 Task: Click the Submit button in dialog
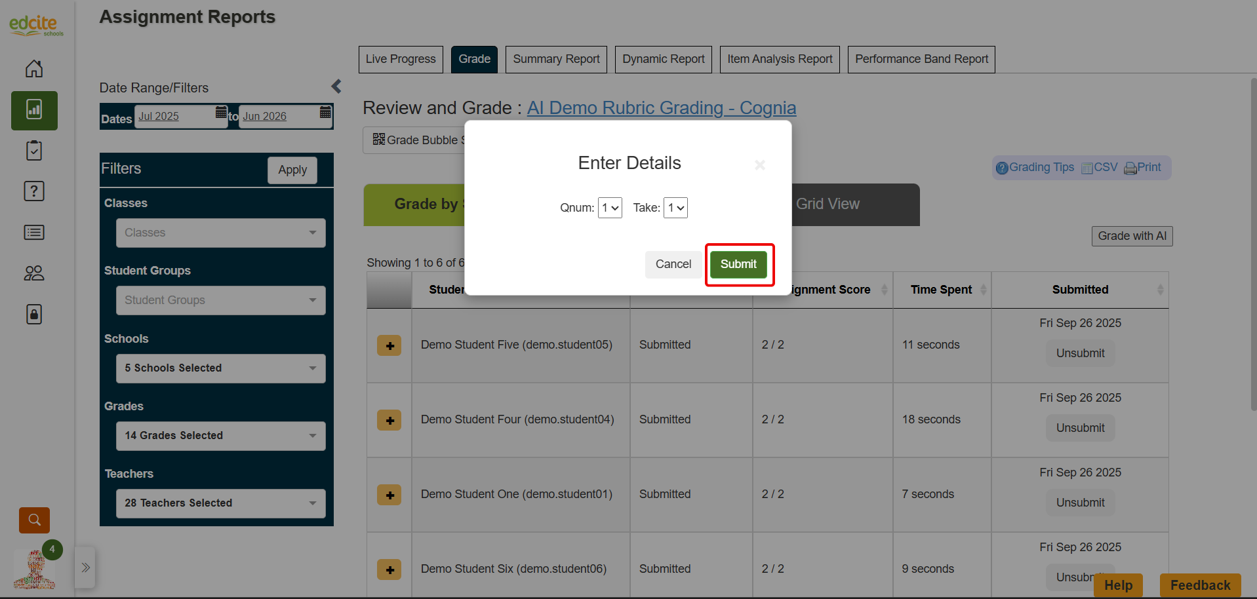pos(738,264)
